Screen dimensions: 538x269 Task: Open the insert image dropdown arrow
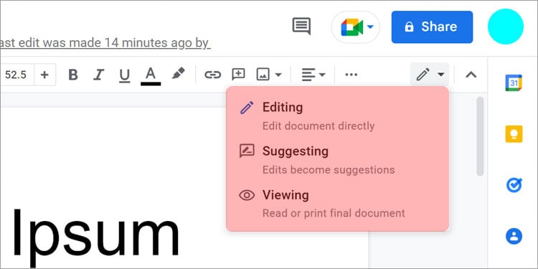pos(278,75)
